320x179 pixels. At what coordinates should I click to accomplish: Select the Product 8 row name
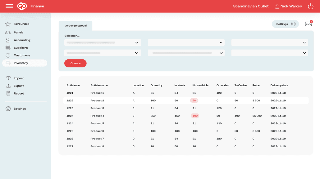(x=97, y=146)
